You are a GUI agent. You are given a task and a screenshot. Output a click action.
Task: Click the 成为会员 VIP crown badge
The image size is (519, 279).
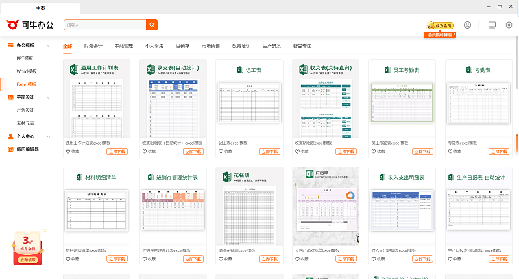[x=441, y=25]
